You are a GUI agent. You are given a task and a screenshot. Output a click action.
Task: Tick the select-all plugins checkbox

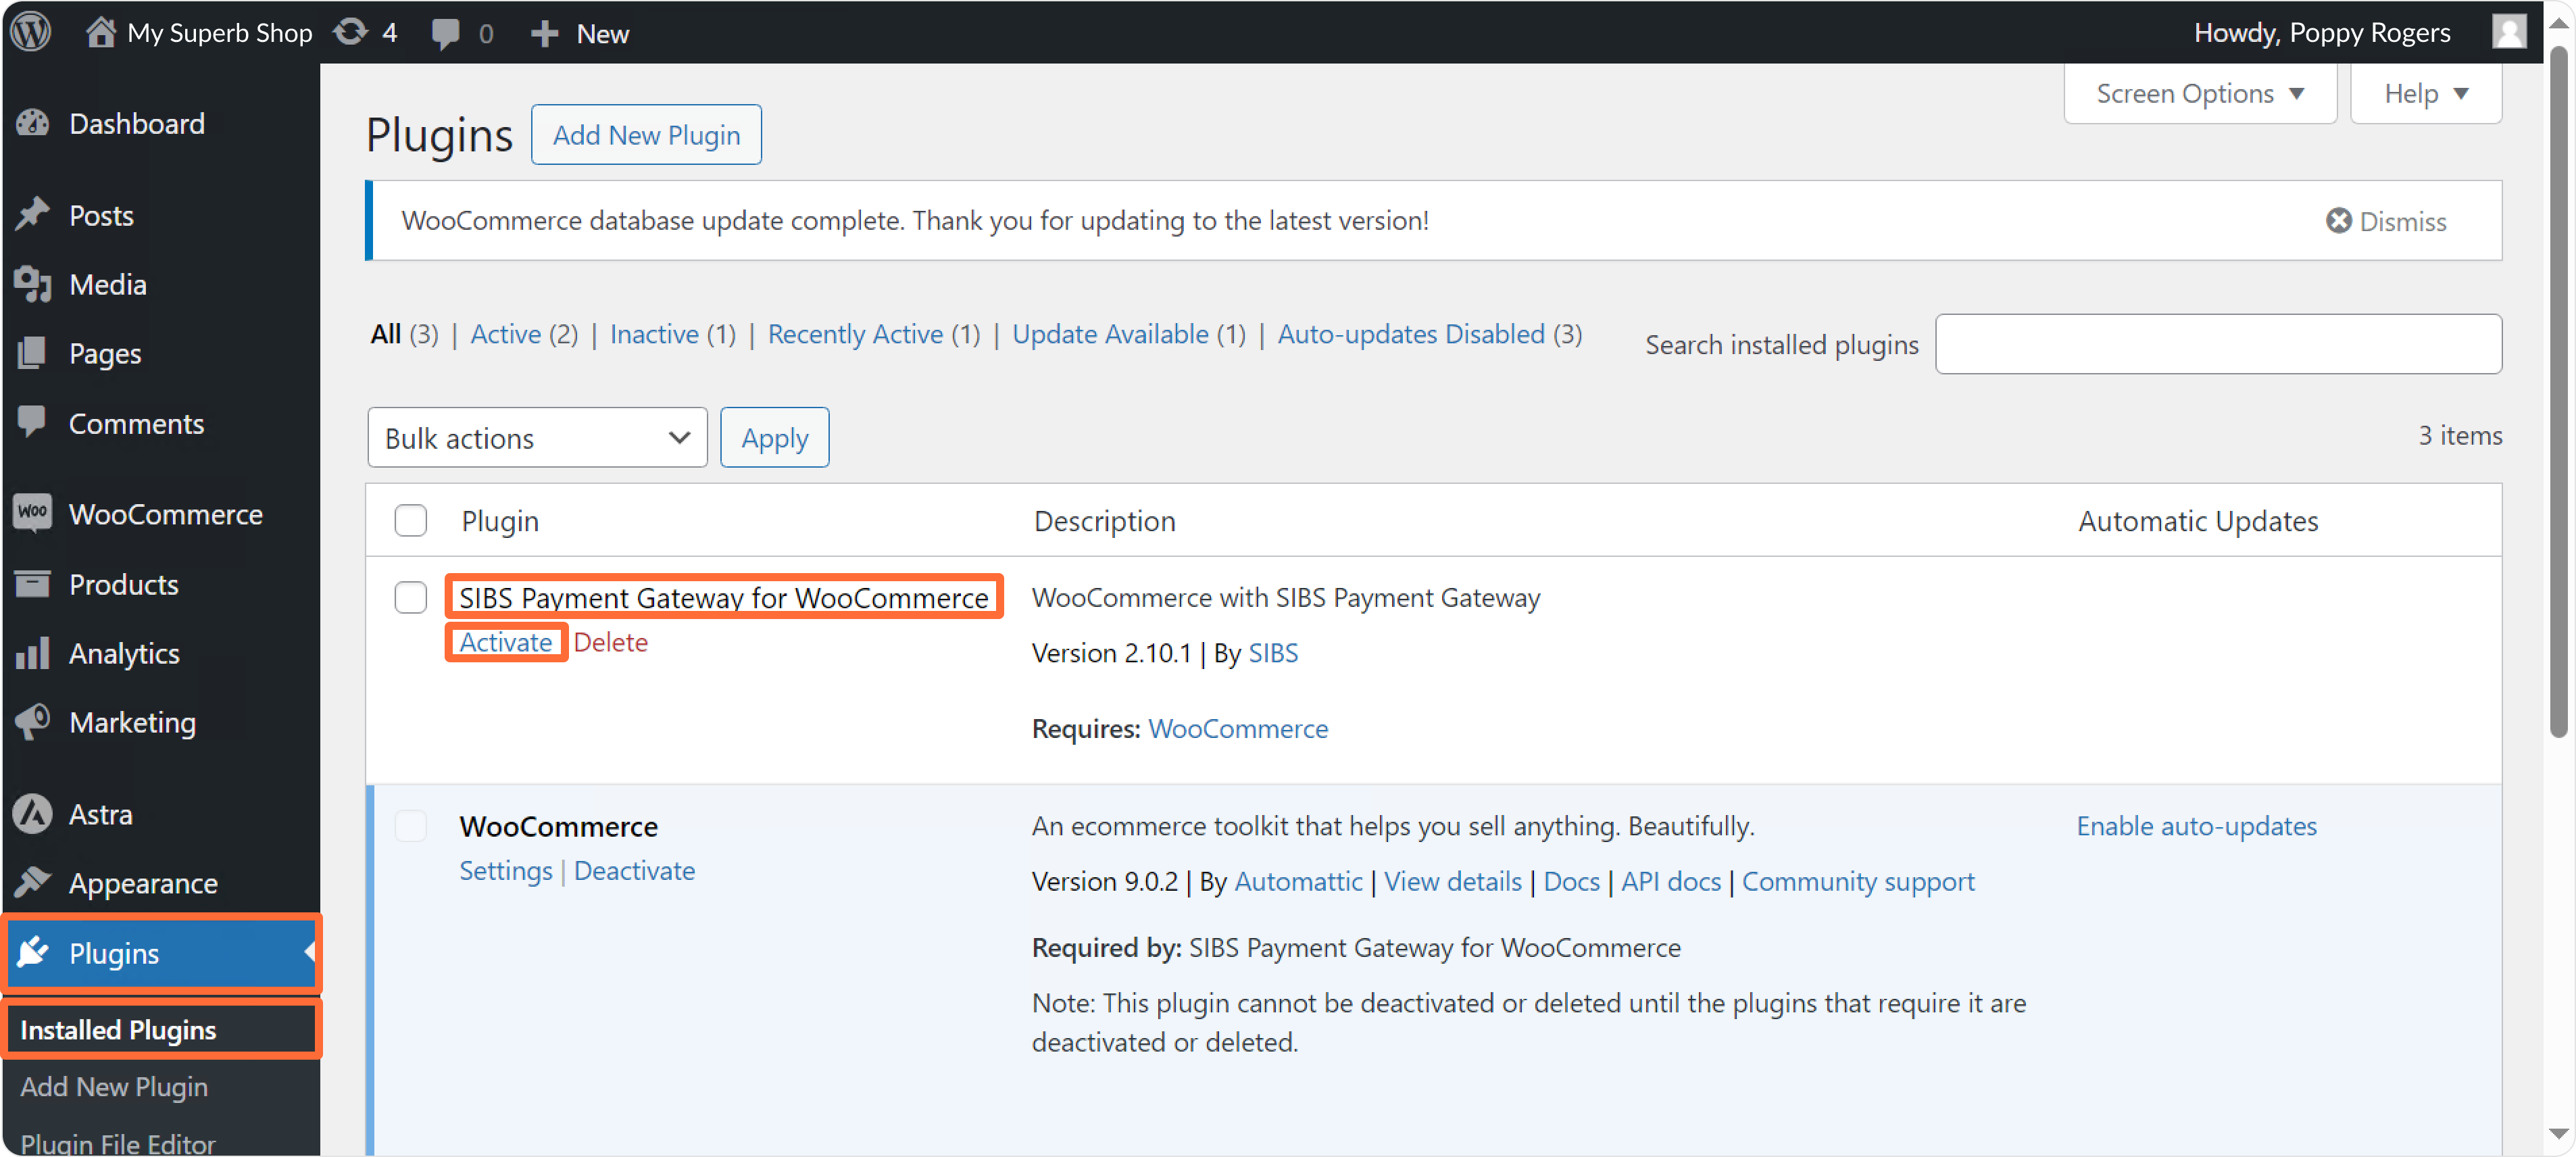pos(410,521)
